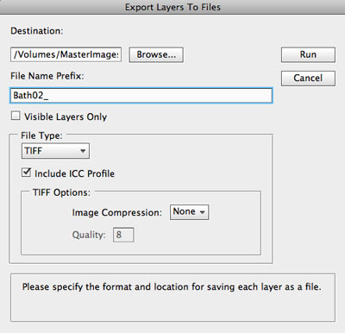Expand the Image Compression None dropdown
345x333 pixels.
(189, 212)
